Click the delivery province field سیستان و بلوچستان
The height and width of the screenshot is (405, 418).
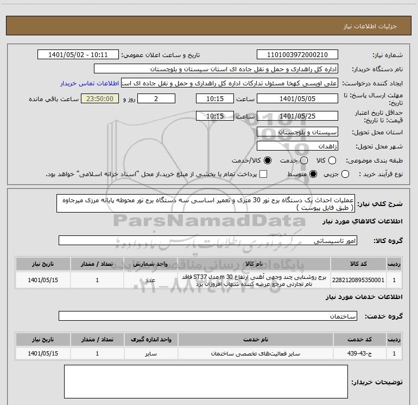(297, 132)
